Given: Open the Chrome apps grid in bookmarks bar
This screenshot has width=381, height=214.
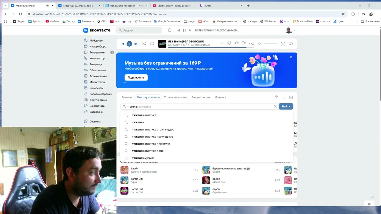Looking at the screenshot, I should click(x=5, y=21).
